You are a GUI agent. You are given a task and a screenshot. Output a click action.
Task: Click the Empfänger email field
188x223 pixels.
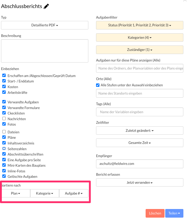point(140,164)
